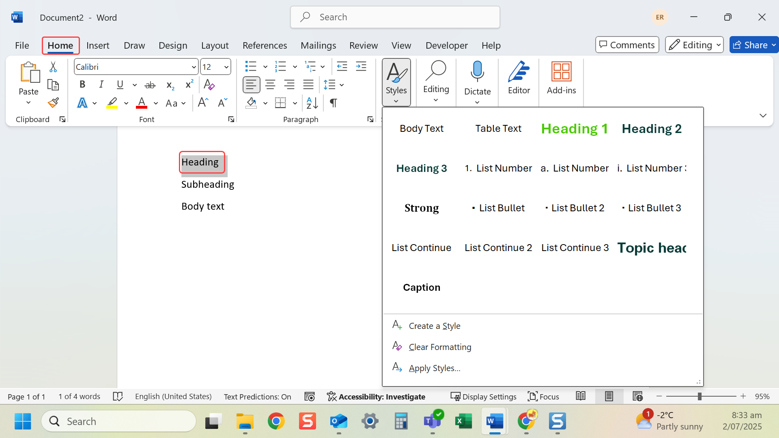Open the Comments pane

click(x=627, y=45)
